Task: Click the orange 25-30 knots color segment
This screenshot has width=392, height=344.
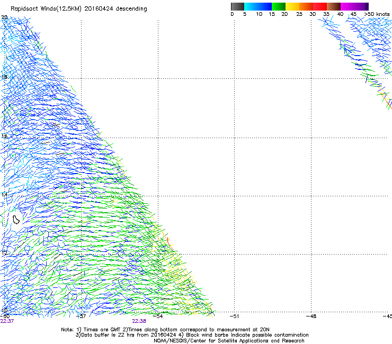Action: click(306, 6)
